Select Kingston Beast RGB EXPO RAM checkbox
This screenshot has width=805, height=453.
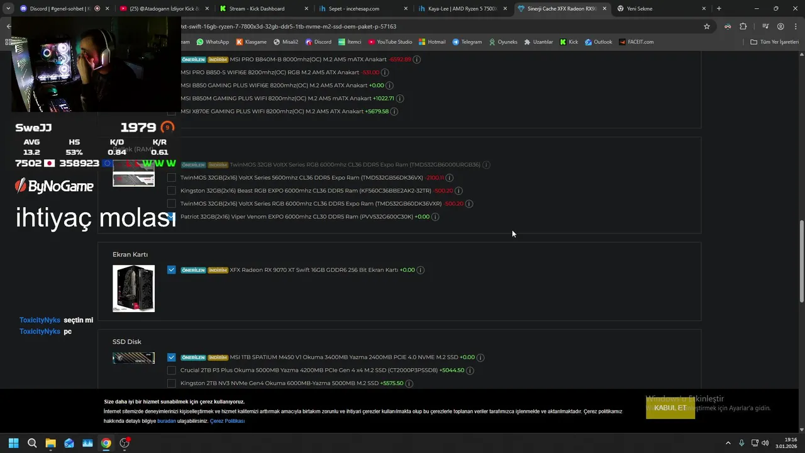click(x=171, y=191)
